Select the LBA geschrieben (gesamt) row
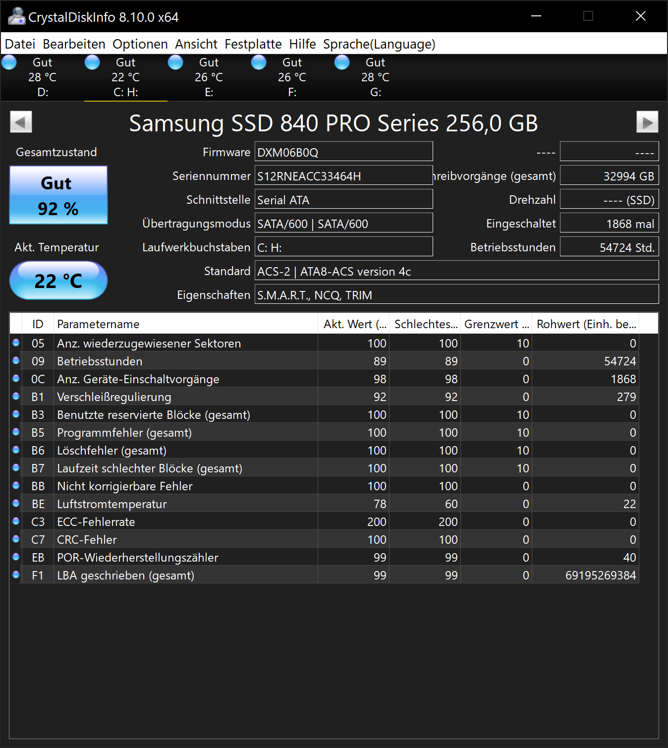This screenshot has height=748, width=668. click(325, 575)
